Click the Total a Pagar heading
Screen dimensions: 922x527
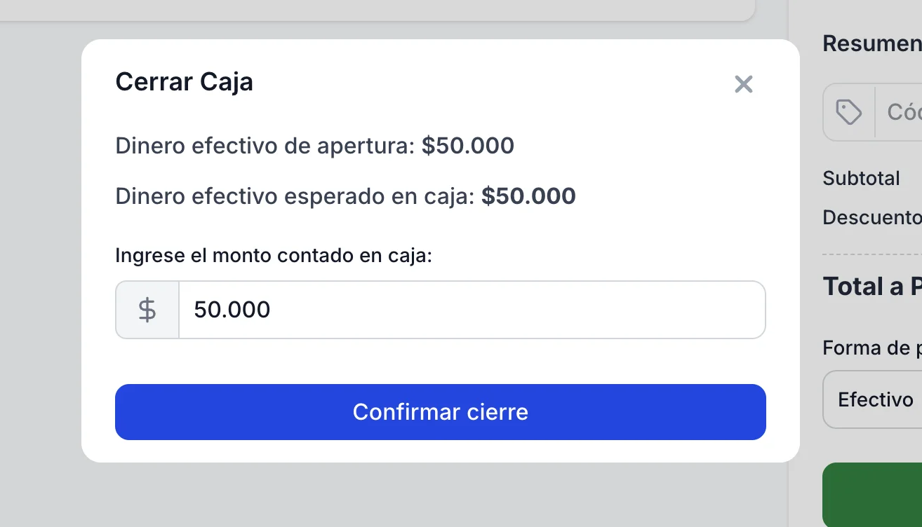click(872, 286)
